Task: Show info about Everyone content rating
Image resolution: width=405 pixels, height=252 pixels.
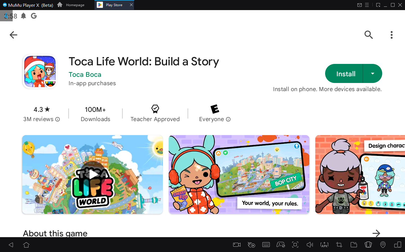Action: (228, 119)
